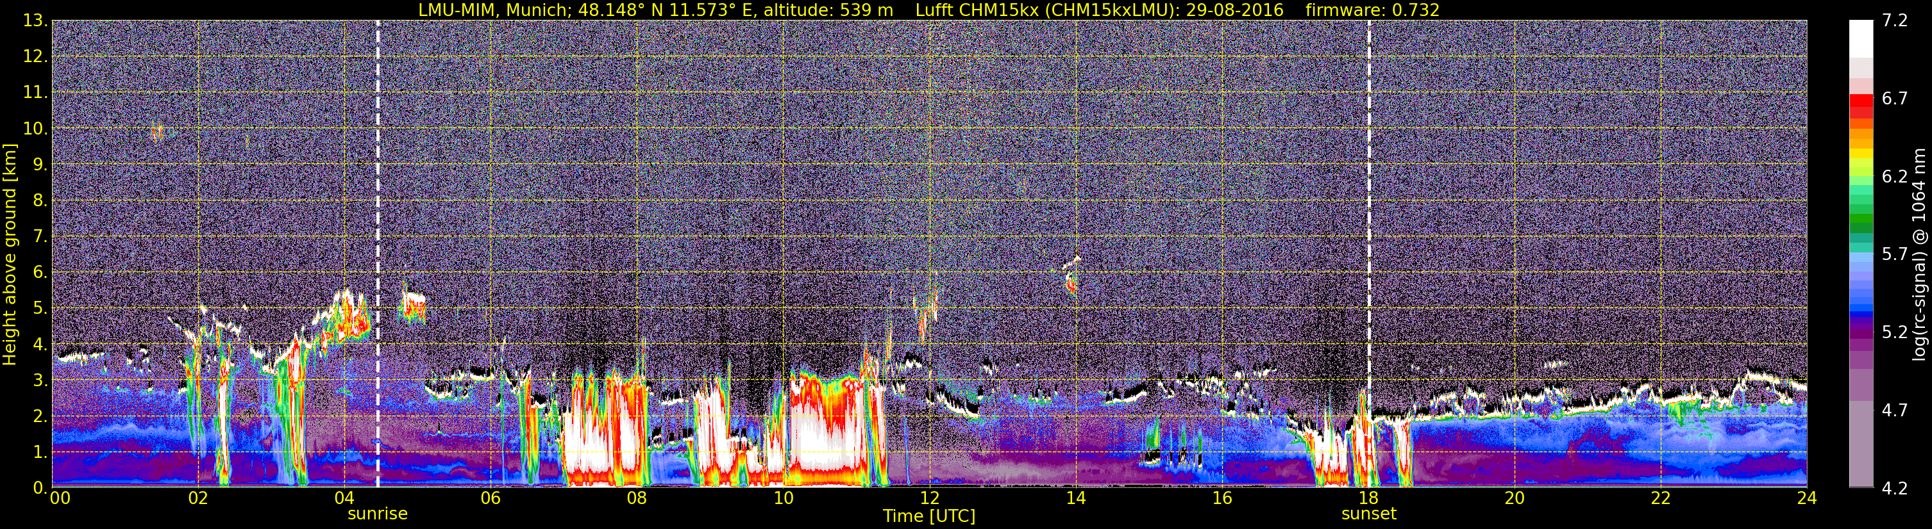This screenshot has width=1932, height=529.
Task: Click time axis tick label '20'
Action: [1515, 498]
